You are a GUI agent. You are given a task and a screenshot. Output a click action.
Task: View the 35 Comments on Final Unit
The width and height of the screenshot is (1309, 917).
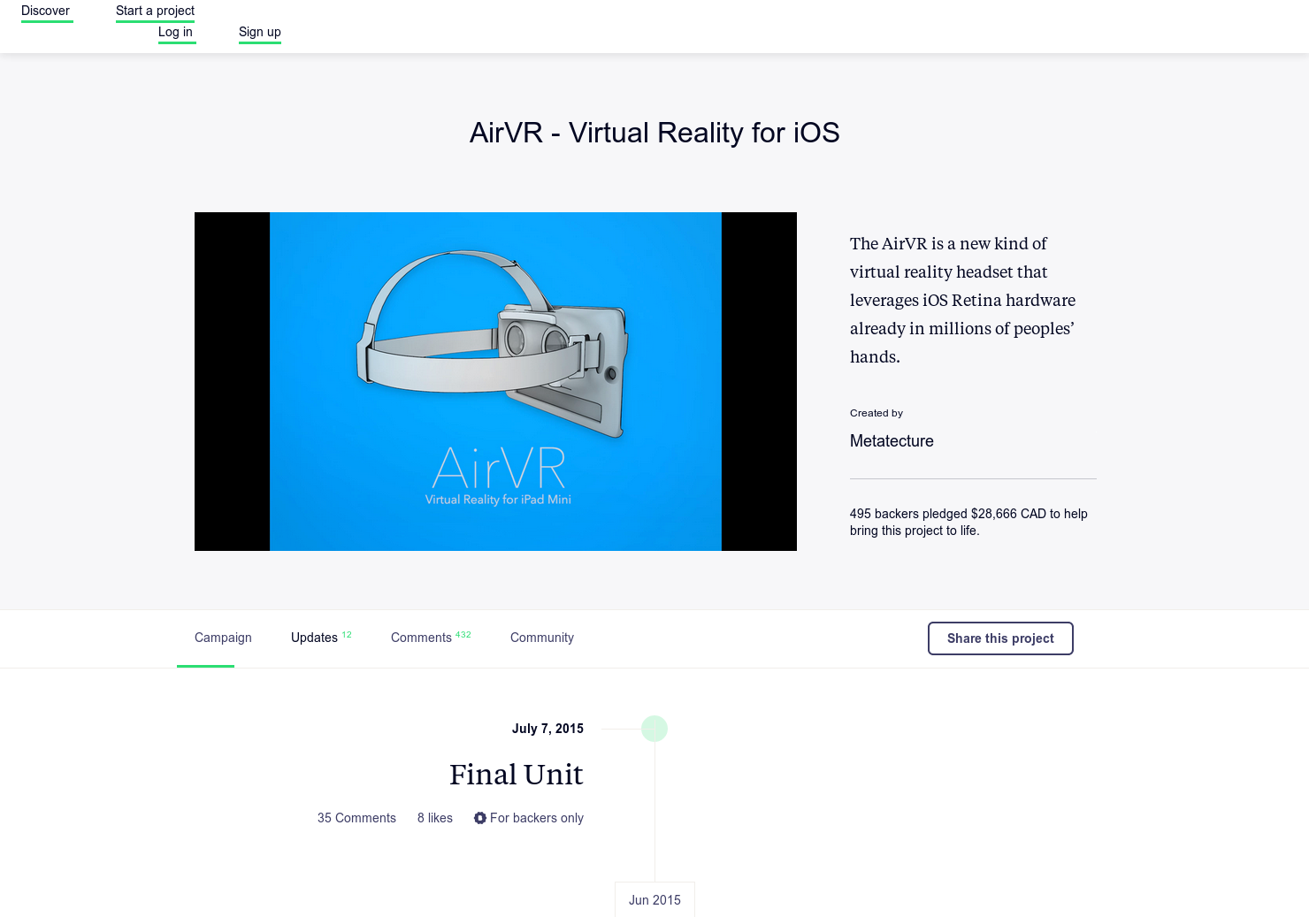point(356,818)
